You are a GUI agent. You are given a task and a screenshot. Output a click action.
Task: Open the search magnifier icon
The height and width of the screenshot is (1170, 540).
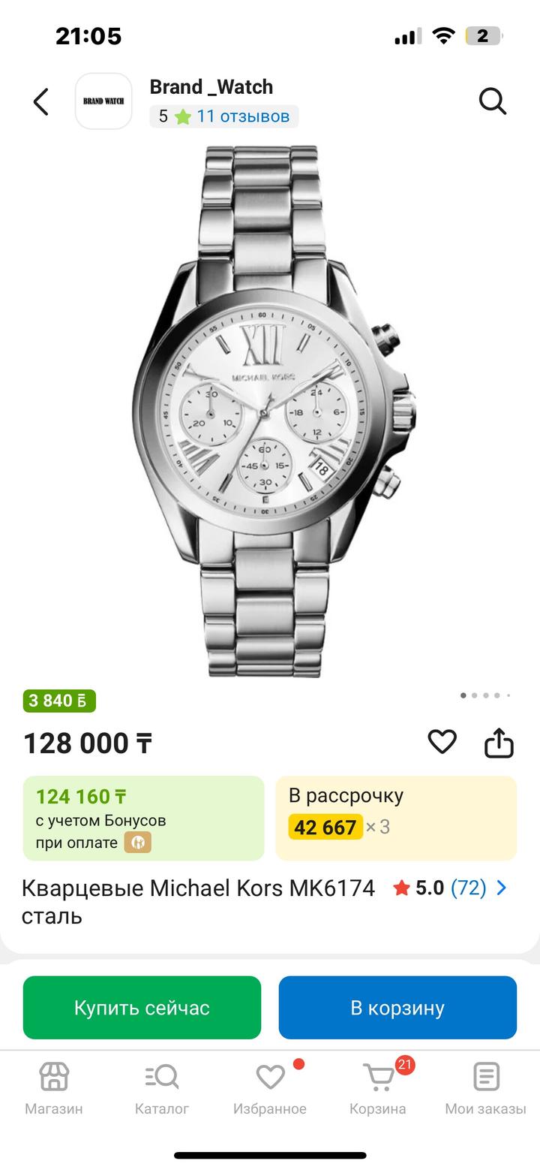click(x=493, y=101)
